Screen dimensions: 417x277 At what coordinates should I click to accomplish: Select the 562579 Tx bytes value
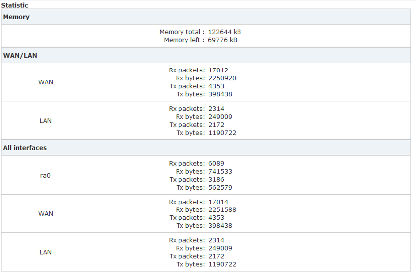(220, 188)
